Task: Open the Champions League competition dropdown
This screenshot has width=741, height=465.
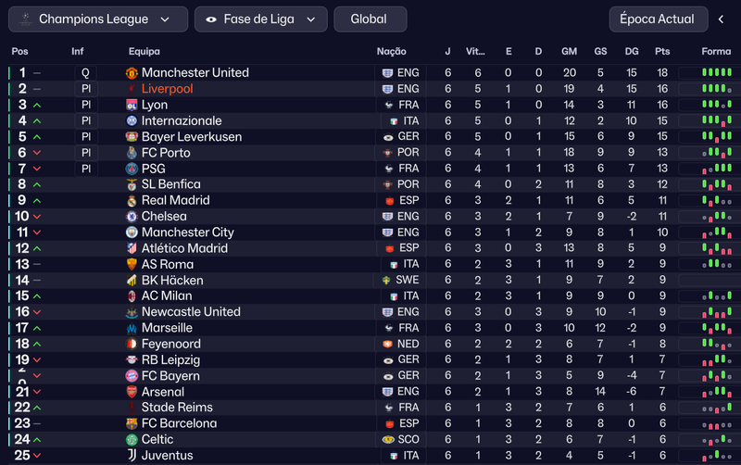Action: [x=98, y=19]
